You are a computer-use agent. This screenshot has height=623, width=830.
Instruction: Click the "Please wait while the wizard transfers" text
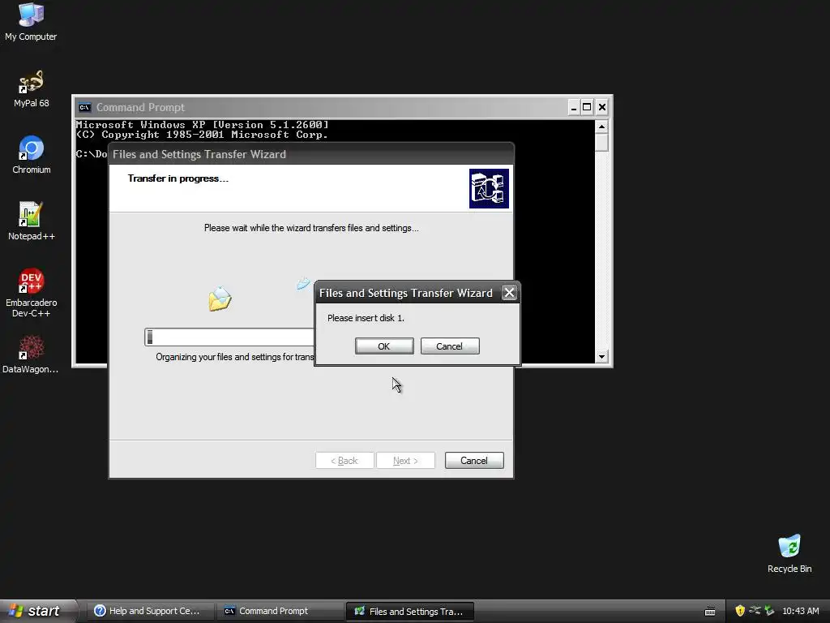tap(311, 228)
